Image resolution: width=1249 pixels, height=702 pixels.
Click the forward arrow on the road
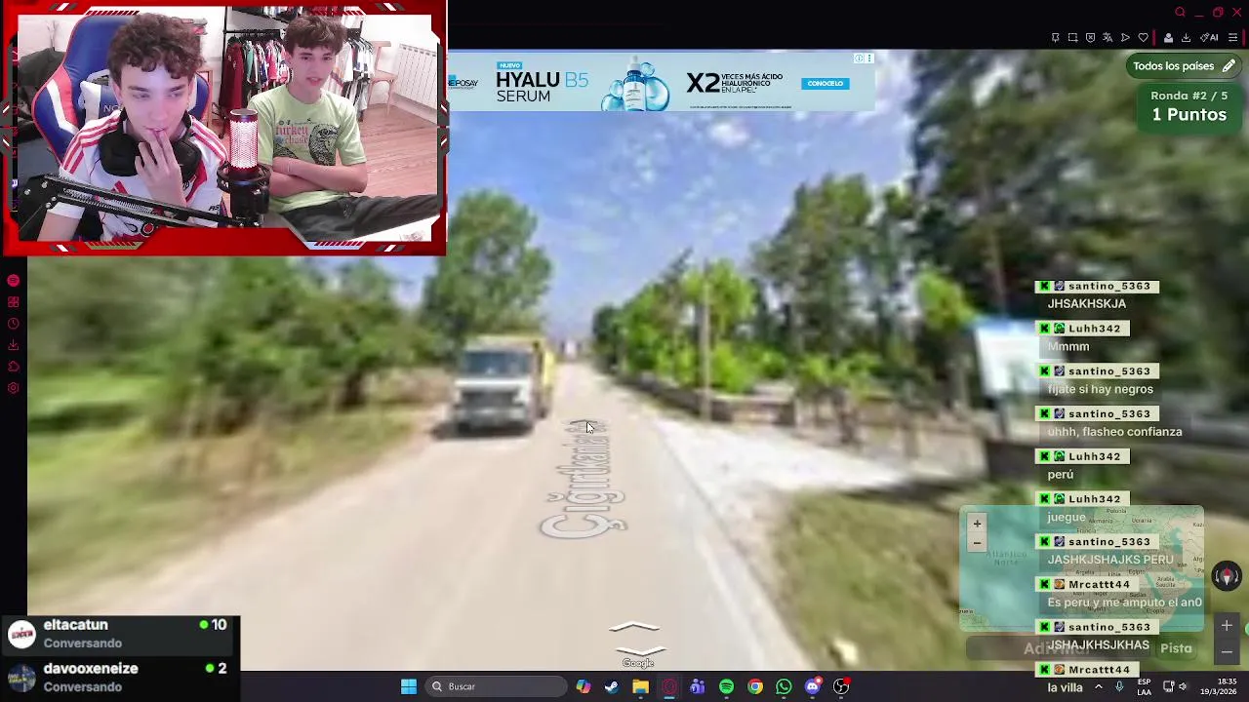click(635, 627)
